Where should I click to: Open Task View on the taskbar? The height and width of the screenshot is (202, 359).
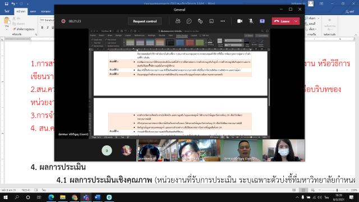(39, 197)
